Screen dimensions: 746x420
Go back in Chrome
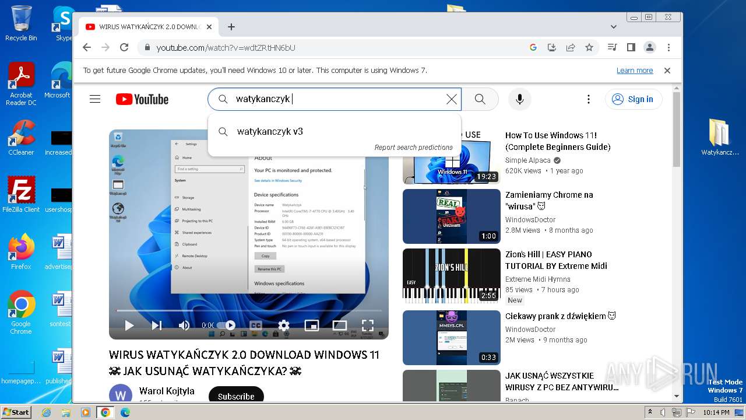point(87,48)
